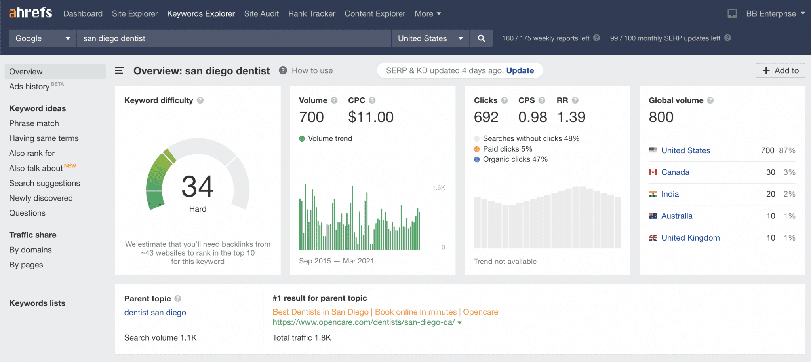Viewport: 811px width, 362px height.
Task: Open the Google search engine dropdown
Action: [43, 38]
